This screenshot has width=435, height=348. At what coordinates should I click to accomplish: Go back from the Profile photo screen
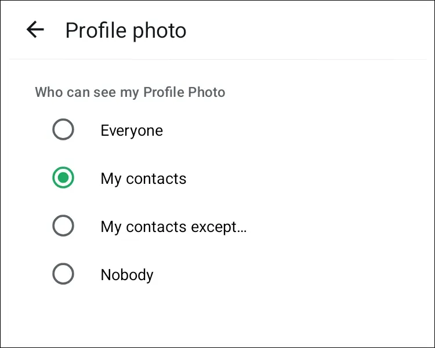coord(35,30)
